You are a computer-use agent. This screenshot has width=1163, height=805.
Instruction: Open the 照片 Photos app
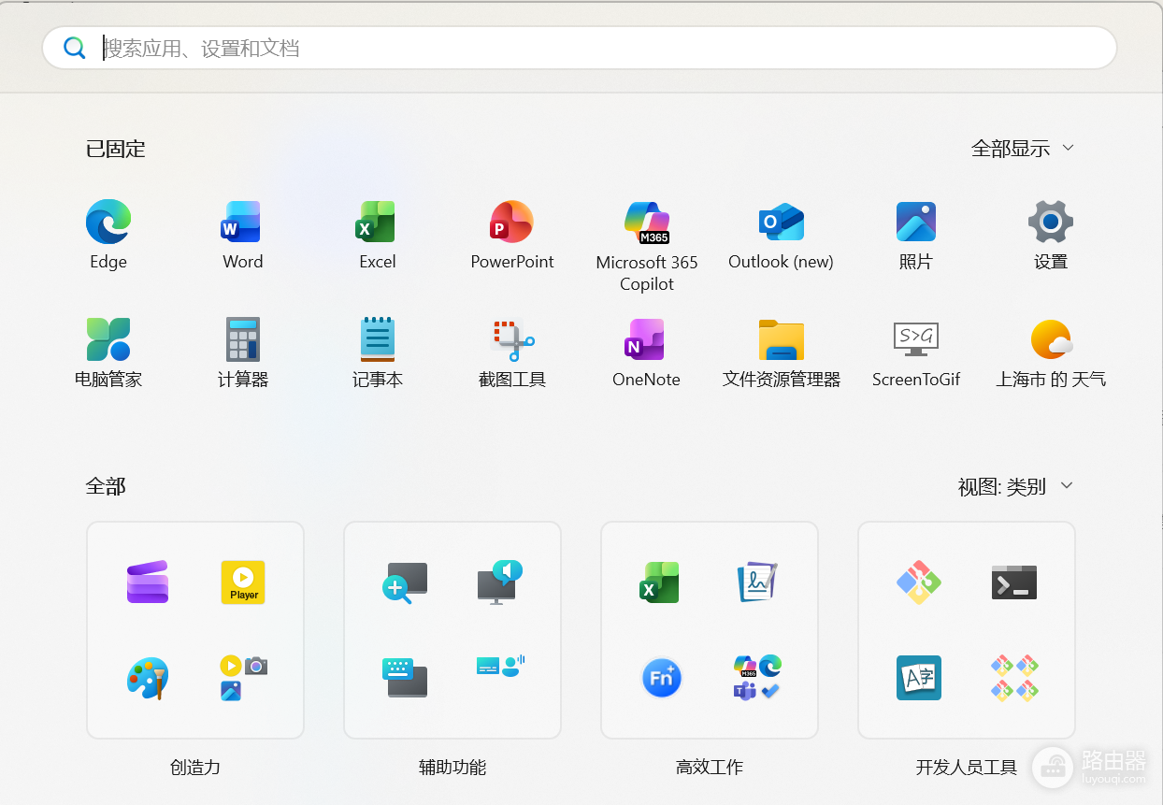click(916, 223)
